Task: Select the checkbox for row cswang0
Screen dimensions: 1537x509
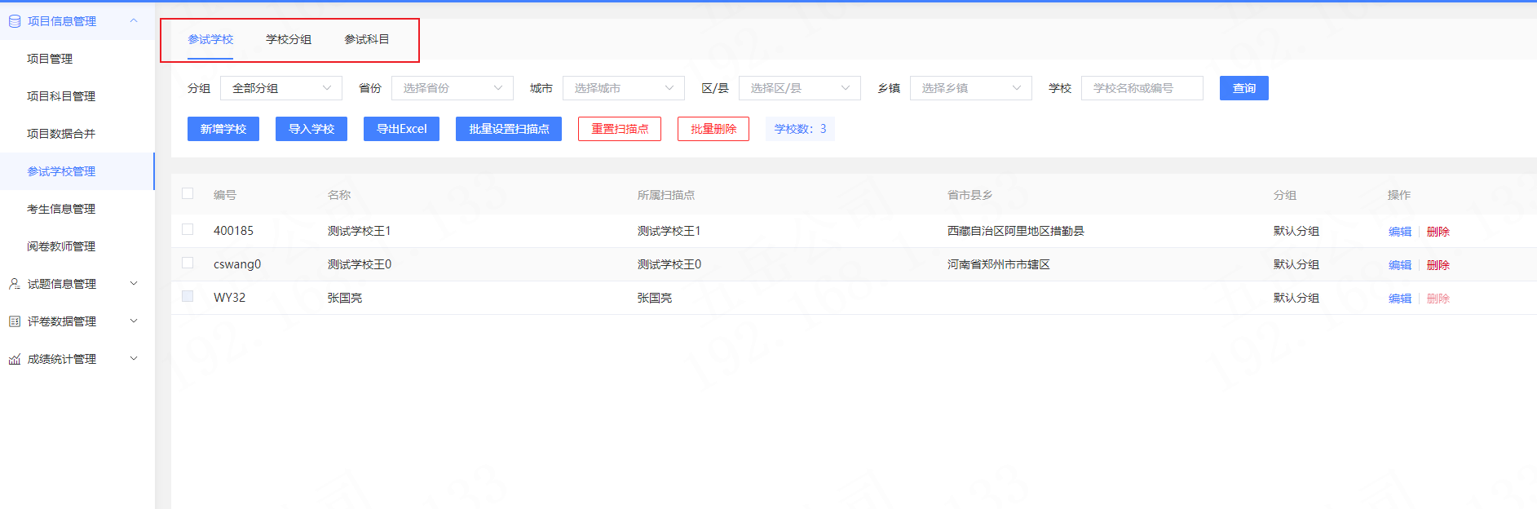Action: click(x=188, y=263)
